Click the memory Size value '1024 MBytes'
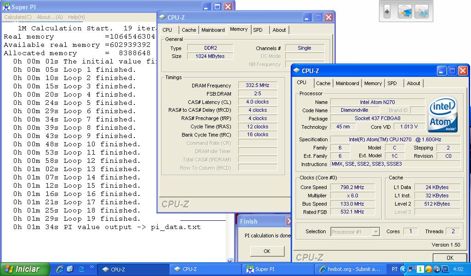This screenshot has width=471, height=276. coord(210,56)
